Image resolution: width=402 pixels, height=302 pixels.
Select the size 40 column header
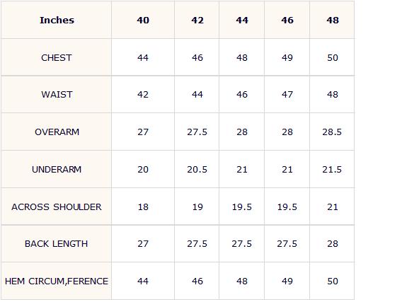click(143, 20)
